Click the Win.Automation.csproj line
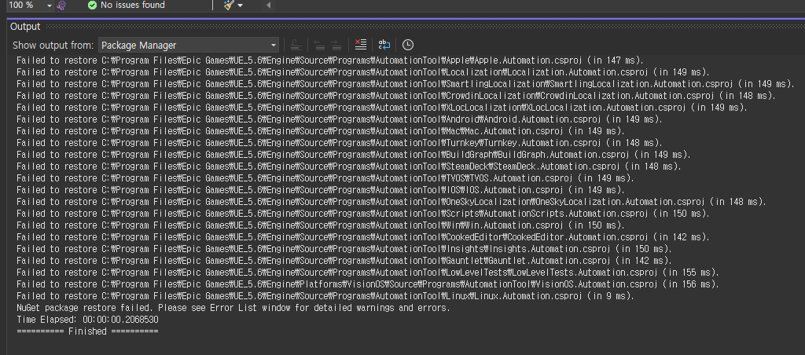Viewport: 805px width, 355px height. coord(321,225)
